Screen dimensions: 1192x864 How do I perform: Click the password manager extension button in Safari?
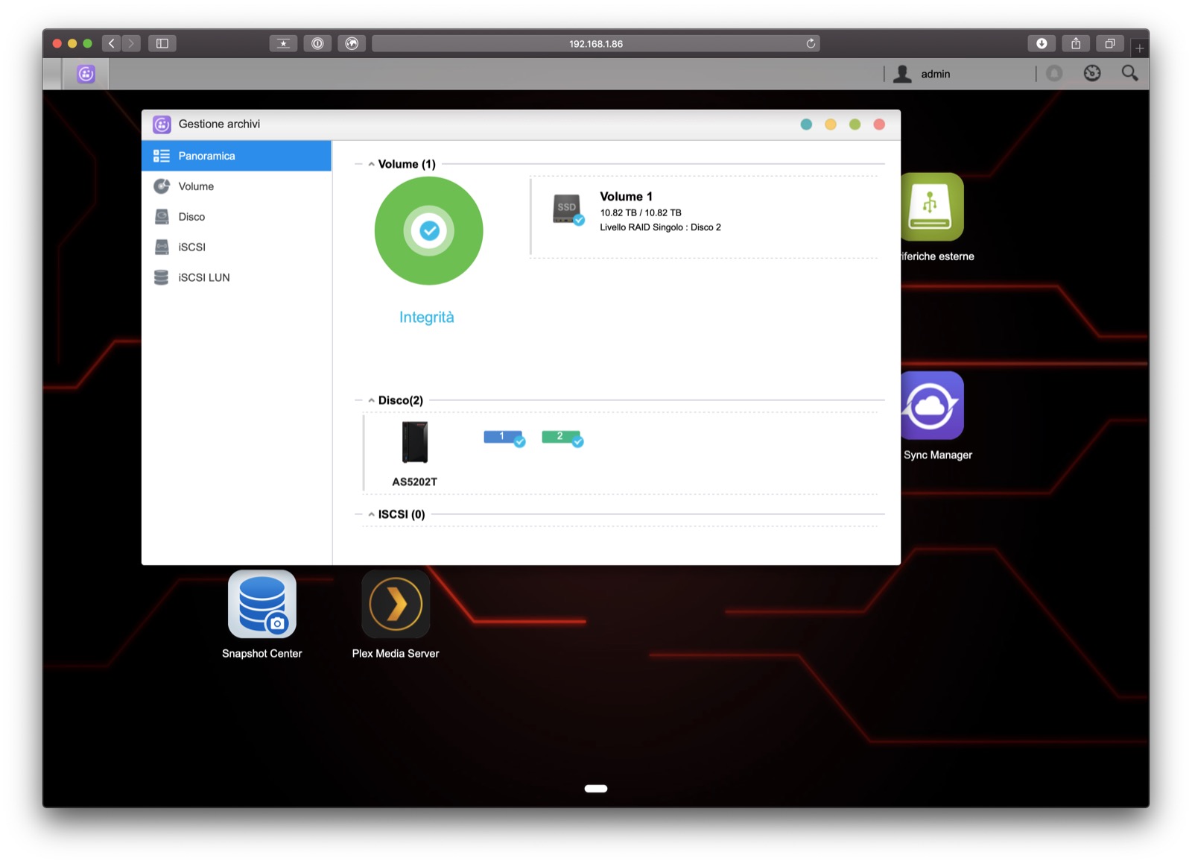click(x=317, y=43)
